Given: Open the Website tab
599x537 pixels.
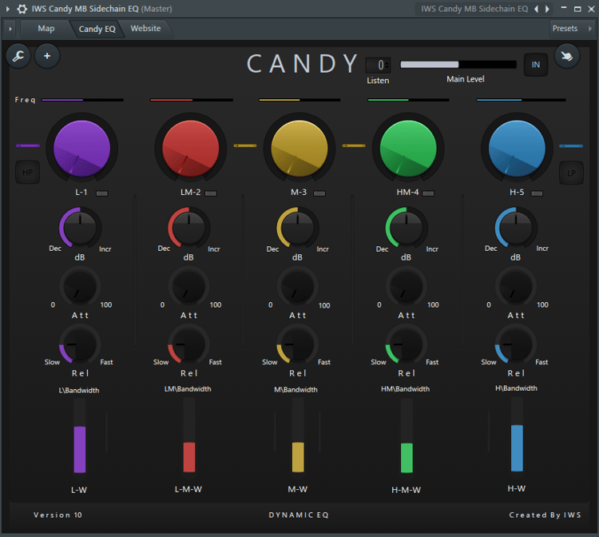Looking at the screenshot, I should pos(145,29).
